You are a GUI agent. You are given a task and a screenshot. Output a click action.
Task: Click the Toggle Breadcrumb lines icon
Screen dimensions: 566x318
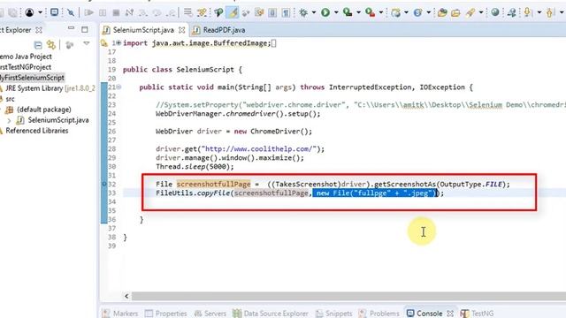click(188, 13)
